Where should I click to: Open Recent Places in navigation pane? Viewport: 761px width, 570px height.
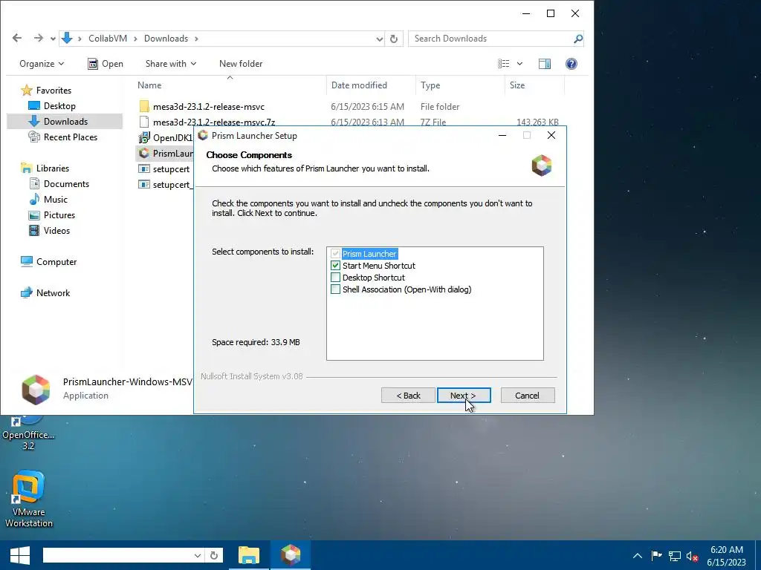[63, 137]
